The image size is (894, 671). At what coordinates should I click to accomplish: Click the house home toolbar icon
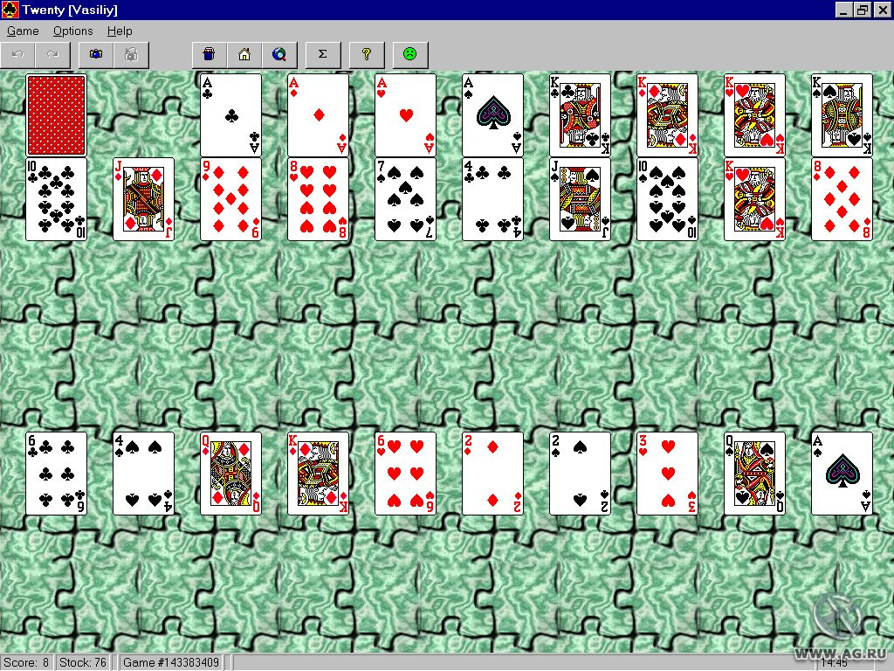pos(244,55)
